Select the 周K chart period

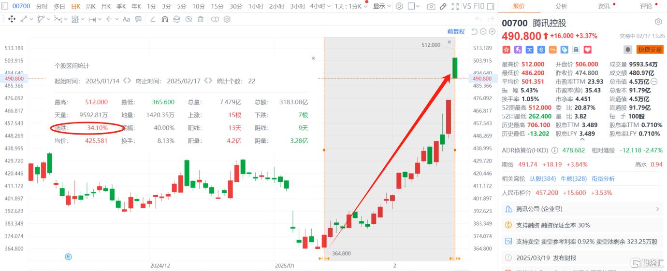pyautogui.click(x=90, y=6)
